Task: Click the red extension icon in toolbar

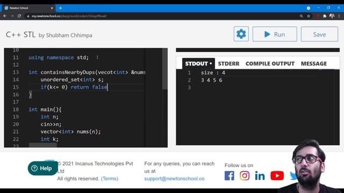Action: click(318, 16)
